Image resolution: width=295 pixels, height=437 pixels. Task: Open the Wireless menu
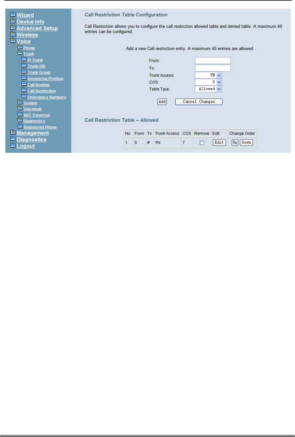[27, 35]
